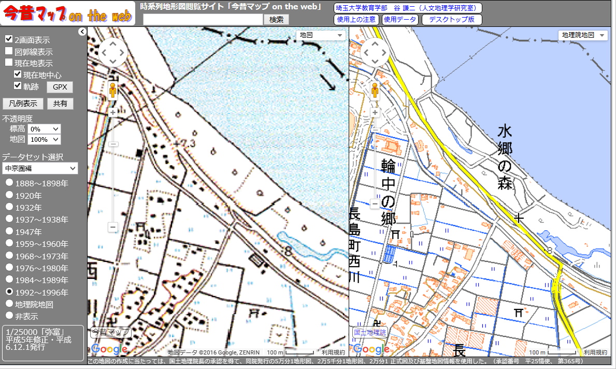This screenshot has height=369, width=616.
Task: Select Street View pegman on right map
Action: point(375,90)
